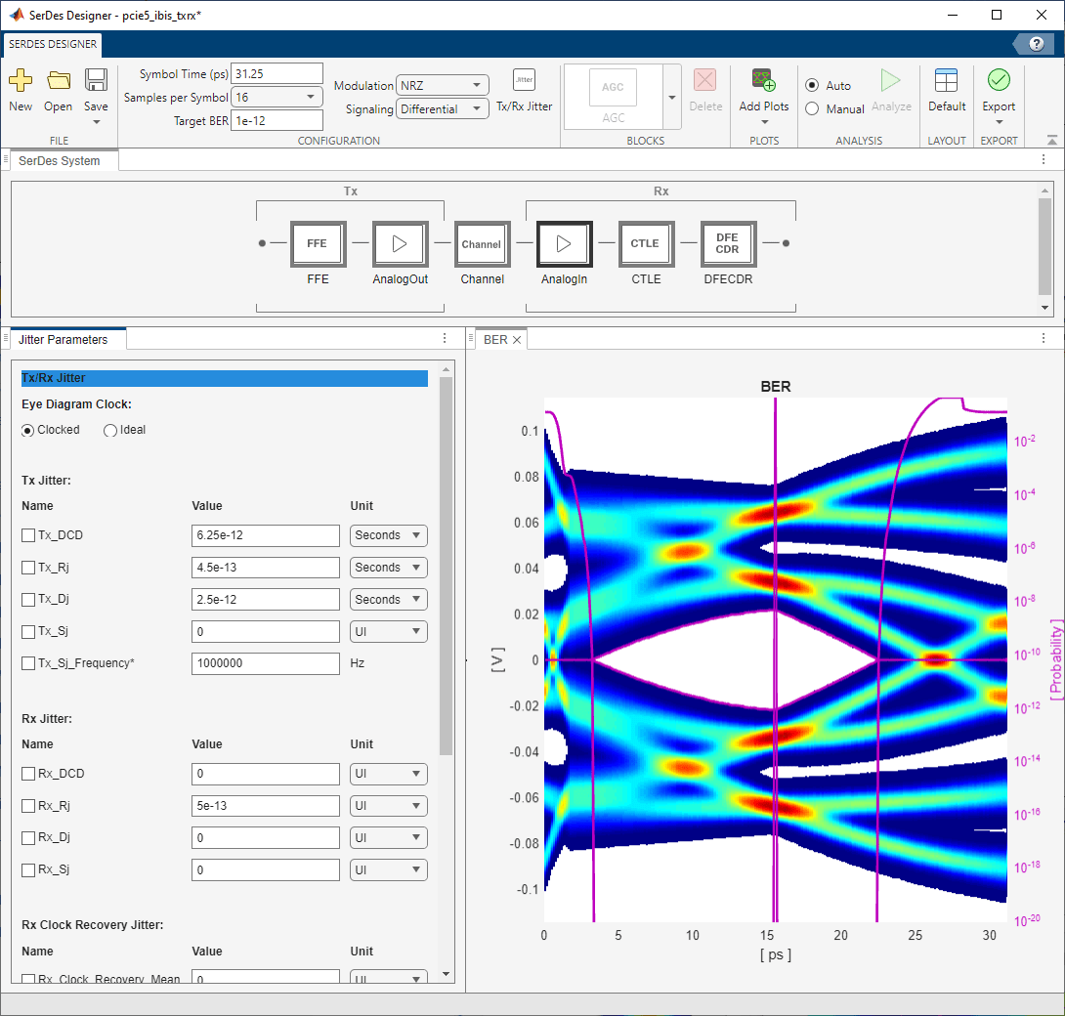Switch analysis mode to Manual
The height and width of the screenshot is (1016, 1065).
tap(812, 109)
